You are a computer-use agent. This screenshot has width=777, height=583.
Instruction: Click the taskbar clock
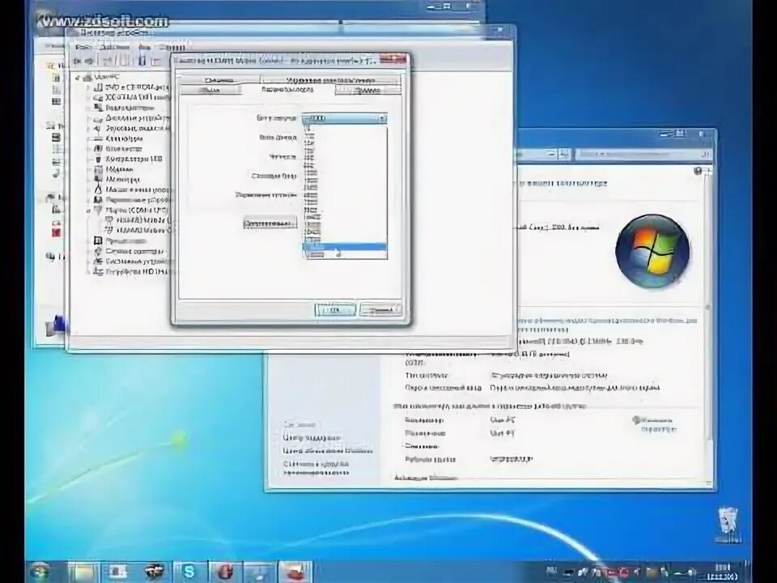[723, 572]
